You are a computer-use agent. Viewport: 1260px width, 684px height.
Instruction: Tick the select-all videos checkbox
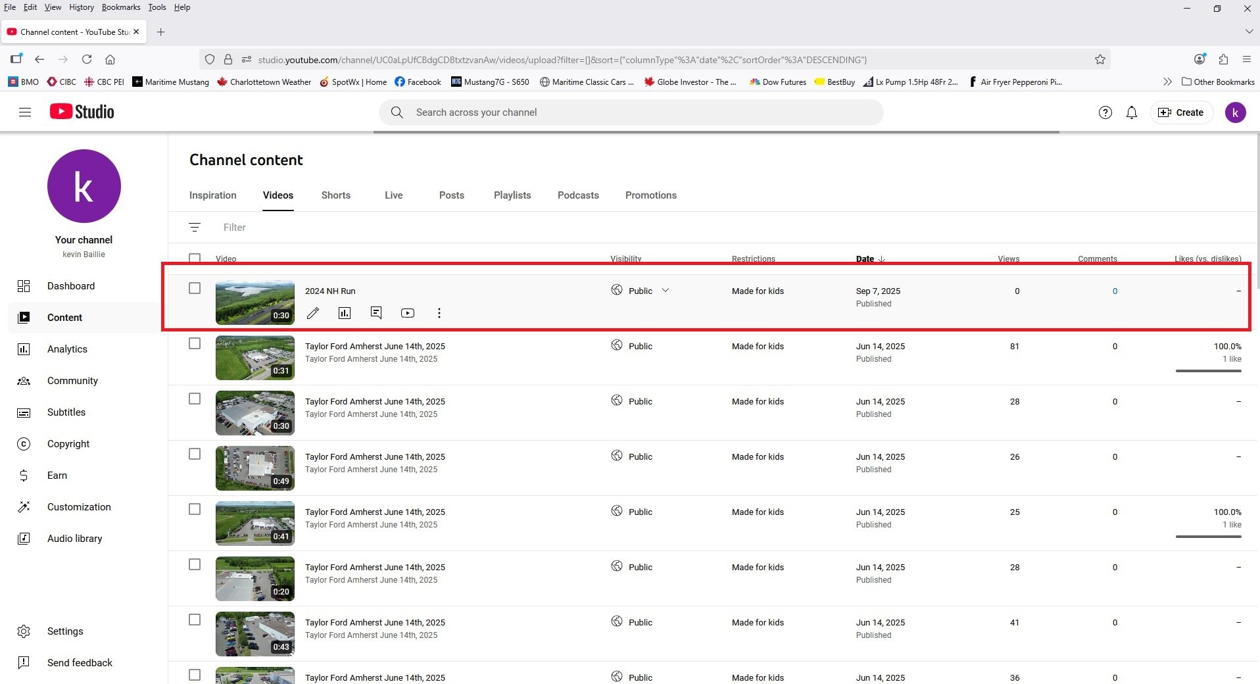(195, 258)
